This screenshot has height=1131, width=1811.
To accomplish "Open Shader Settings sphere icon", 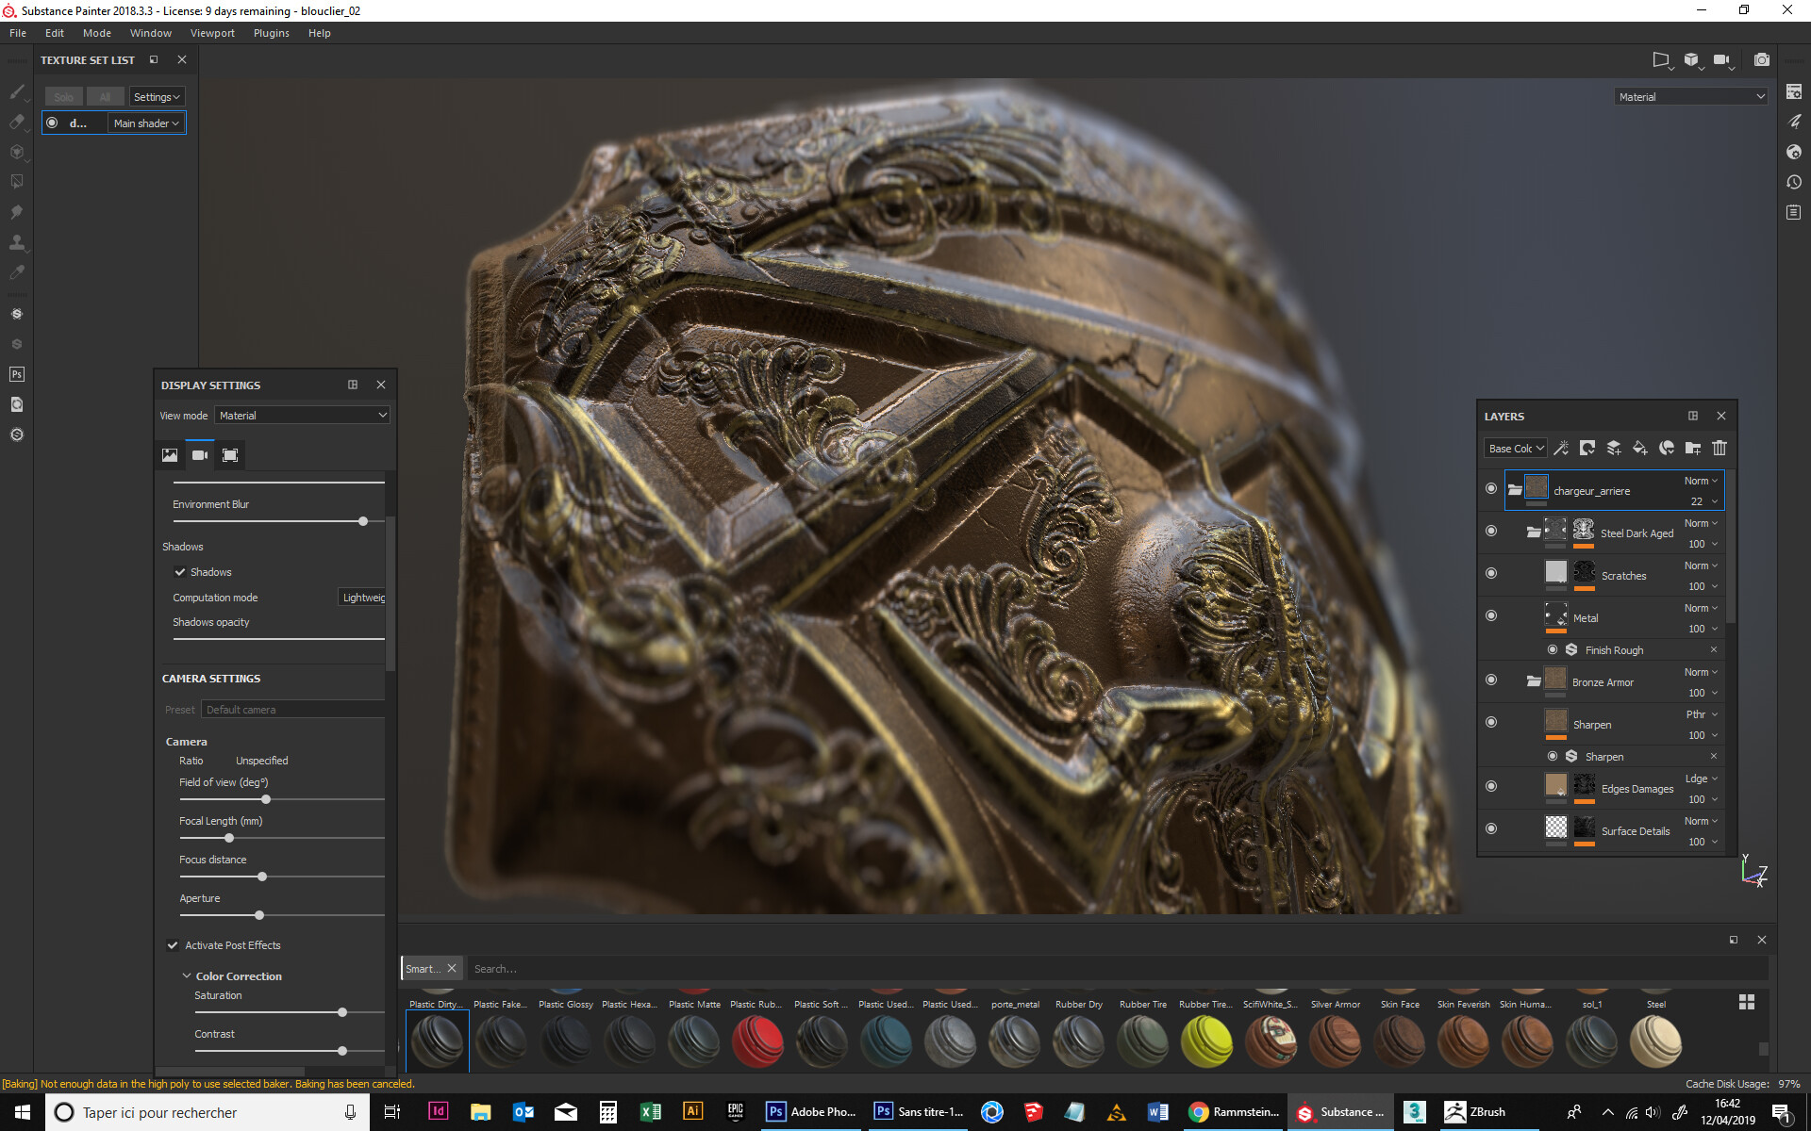I will point(1794,152).
